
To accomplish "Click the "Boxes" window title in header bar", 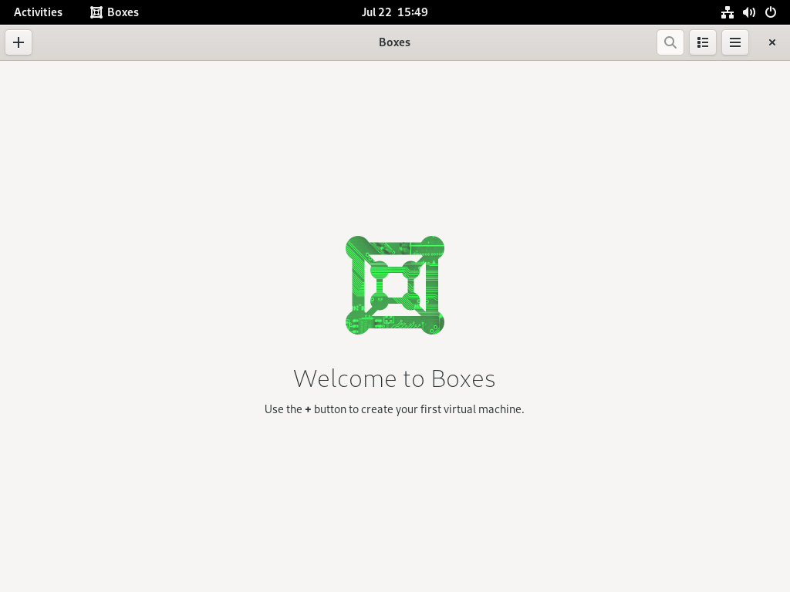I will click(394, 42).
